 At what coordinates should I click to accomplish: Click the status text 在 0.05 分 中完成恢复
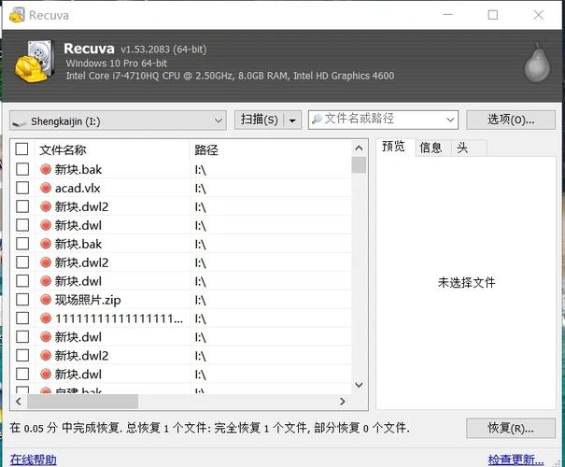point(66,428)
